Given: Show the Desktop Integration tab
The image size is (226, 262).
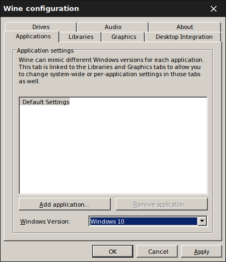Looking at the screenshot, I should 184,37.
